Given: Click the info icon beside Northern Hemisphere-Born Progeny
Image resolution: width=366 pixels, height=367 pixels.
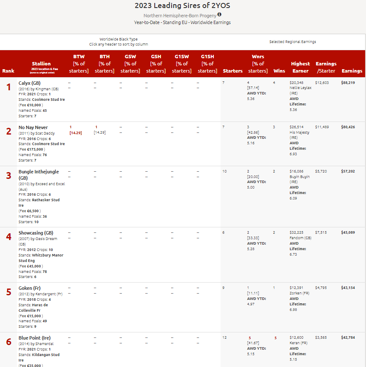Looking at the screenshot, I should pos(219,15).
